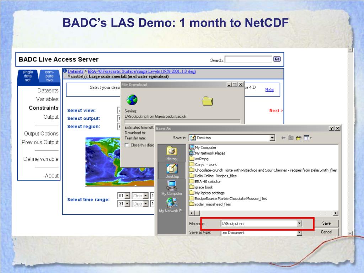
Task: Select My laptop settings folder
Action: (x=207, y=193)
